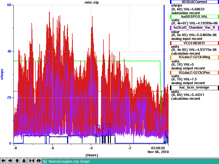
Task: Click the (Hours) x-axis label
Action: tap(92, 155)
